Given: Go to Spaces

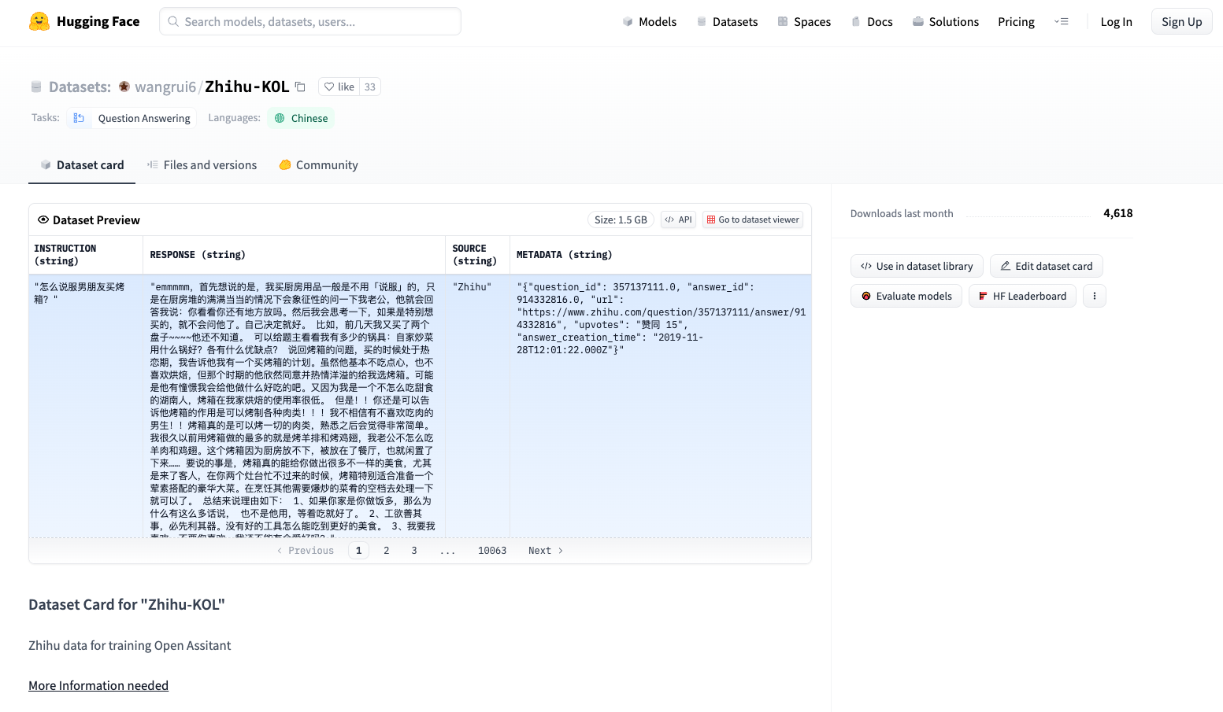Looking at the screenshot, I should pos(804,22).
